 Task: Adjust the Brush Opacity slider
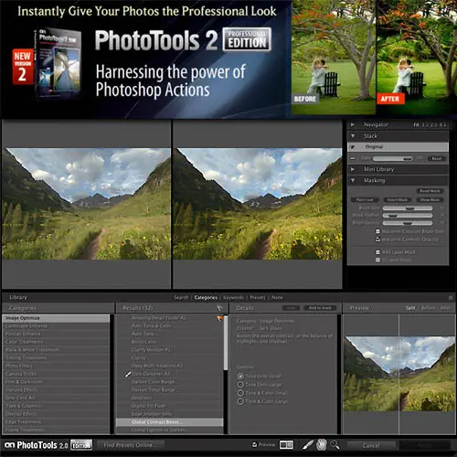(408, 223)
